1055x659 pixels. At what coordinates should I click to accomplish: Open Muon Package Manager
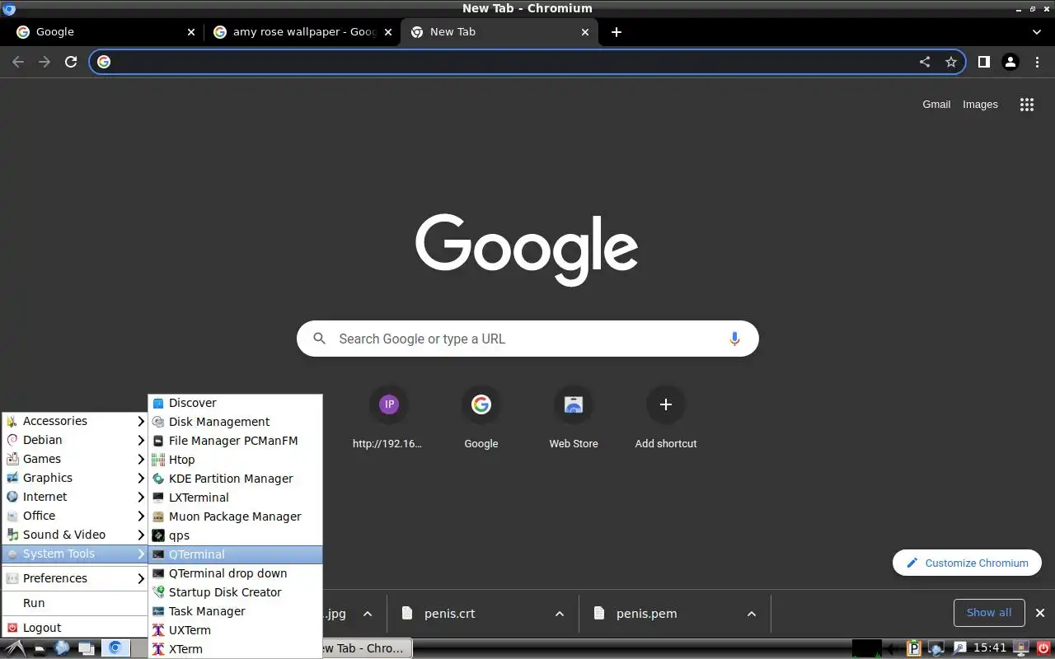click(235, 516)
